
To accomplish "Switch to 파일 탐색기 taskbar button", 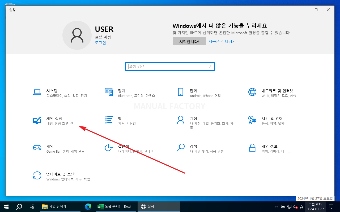I will [x=60, y=206].
